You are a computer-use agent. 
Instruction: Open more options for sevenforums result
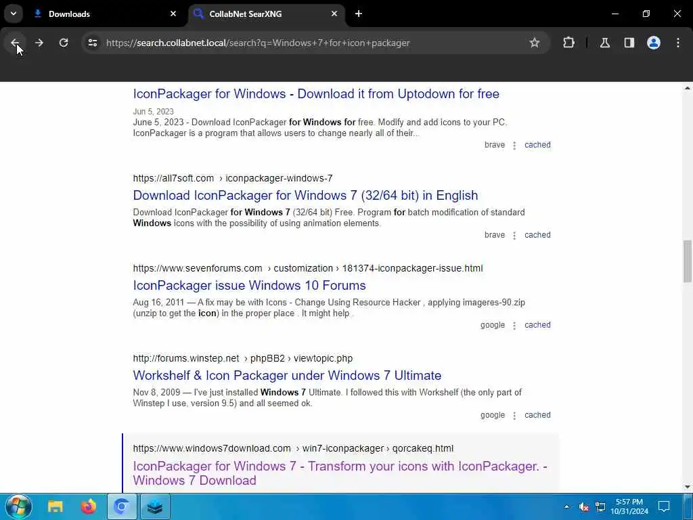(x=514, y=326)
